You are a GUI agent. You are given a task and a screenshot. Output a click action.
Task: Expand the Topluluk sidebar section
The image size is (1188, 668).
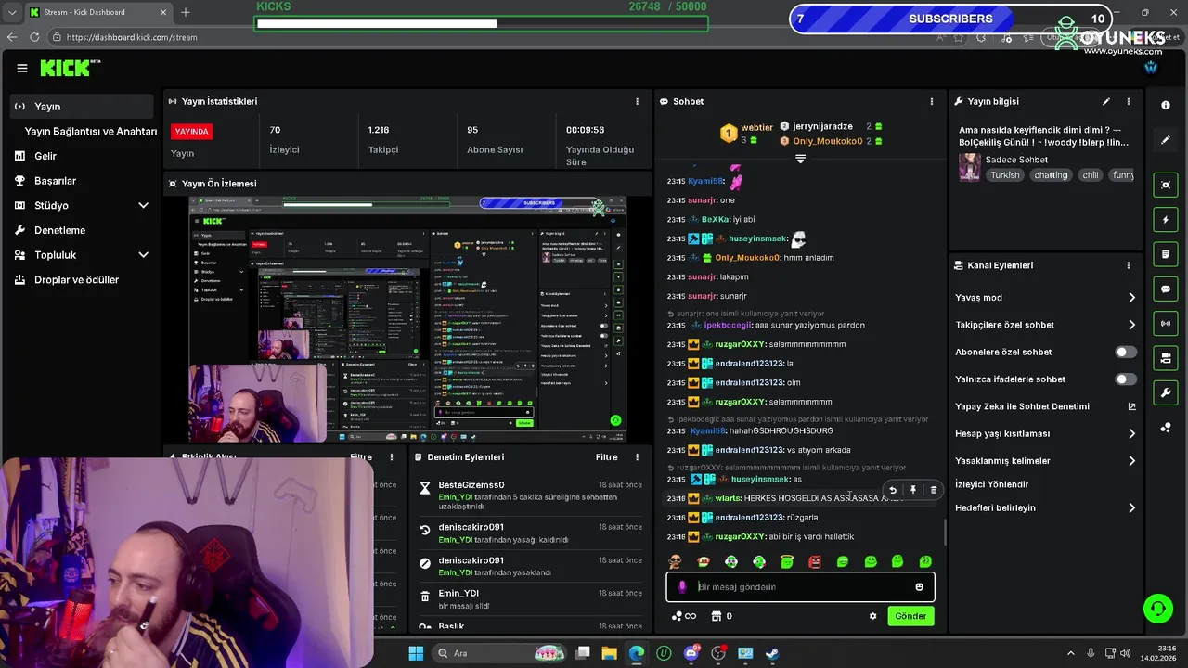coord(143,255)
